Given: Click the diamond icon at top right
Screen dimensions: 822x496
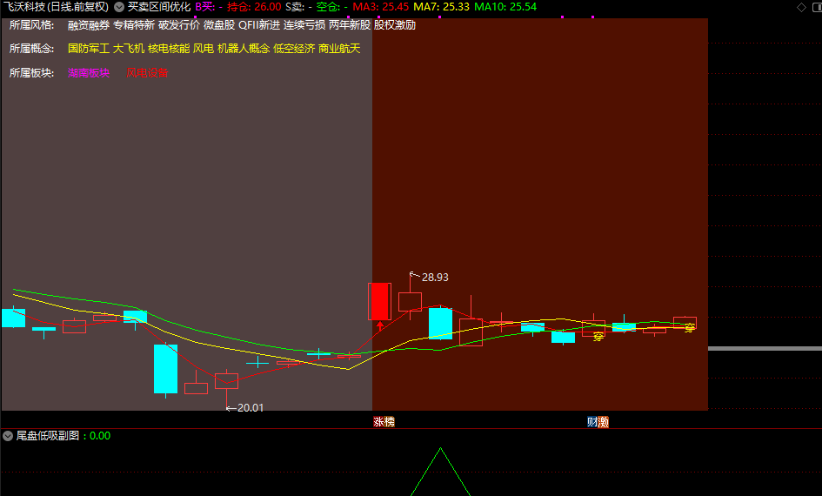Looking at the screenshot, I should pyautogui.click(x=801, y=7).
